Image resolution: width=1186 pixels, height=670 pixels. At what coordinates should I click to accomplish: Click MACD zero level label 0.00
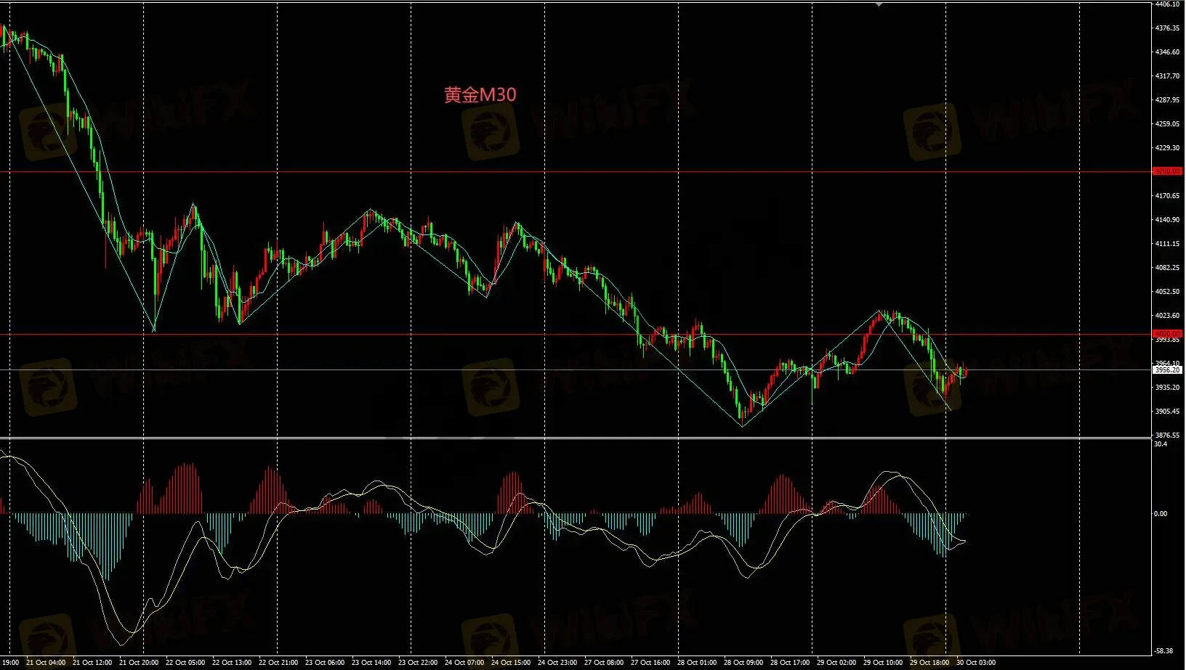click(1161, 514)
